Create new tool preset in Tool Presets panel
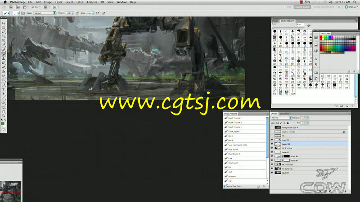 click(258, 187)
